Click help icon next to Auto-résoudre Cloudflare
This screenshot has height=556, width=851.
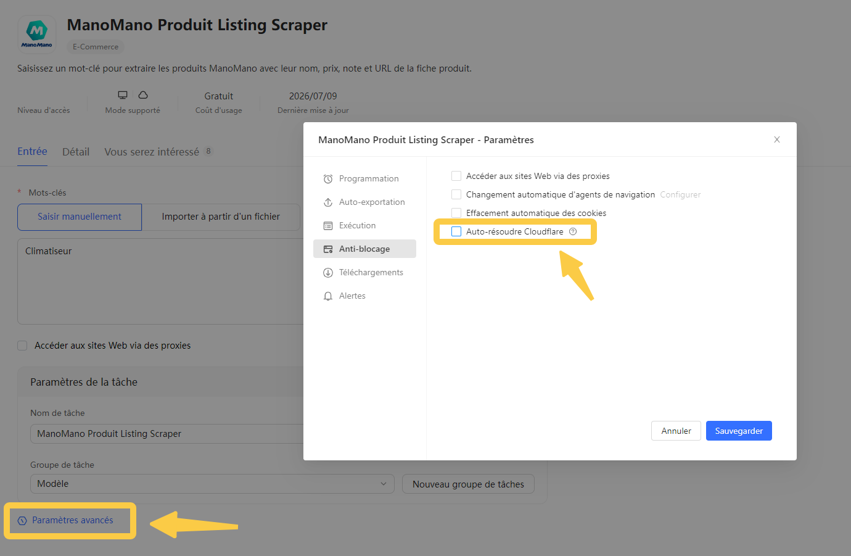[x=573, y=231]
